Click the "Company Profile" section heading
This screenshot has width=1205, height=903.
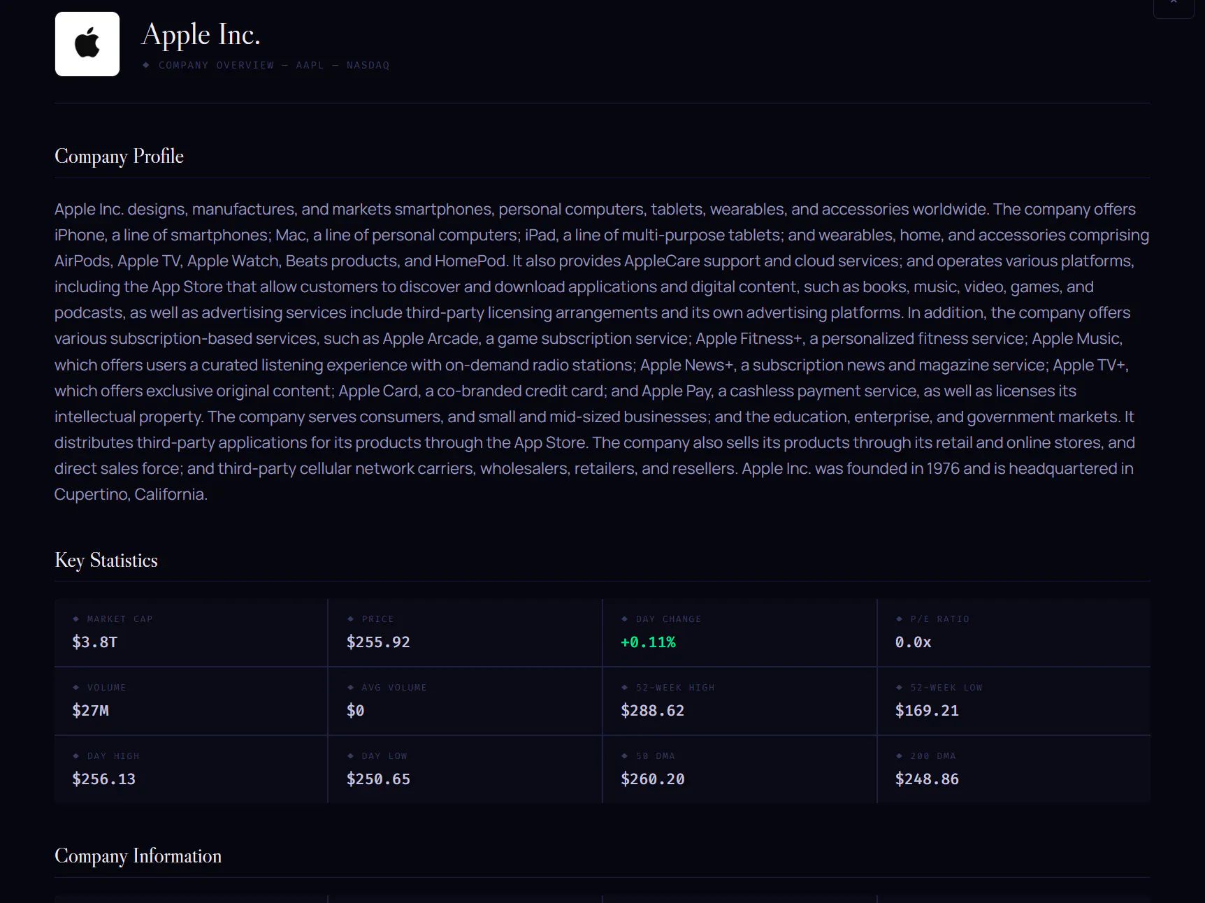(120, 156)
